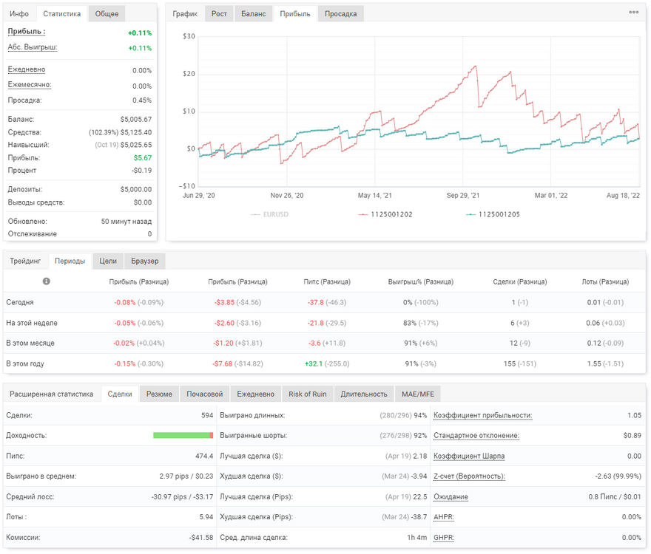Screen dimensions: 651x554
Task: Click Z-счет (Вероятность) link
Action: [469, 476]
